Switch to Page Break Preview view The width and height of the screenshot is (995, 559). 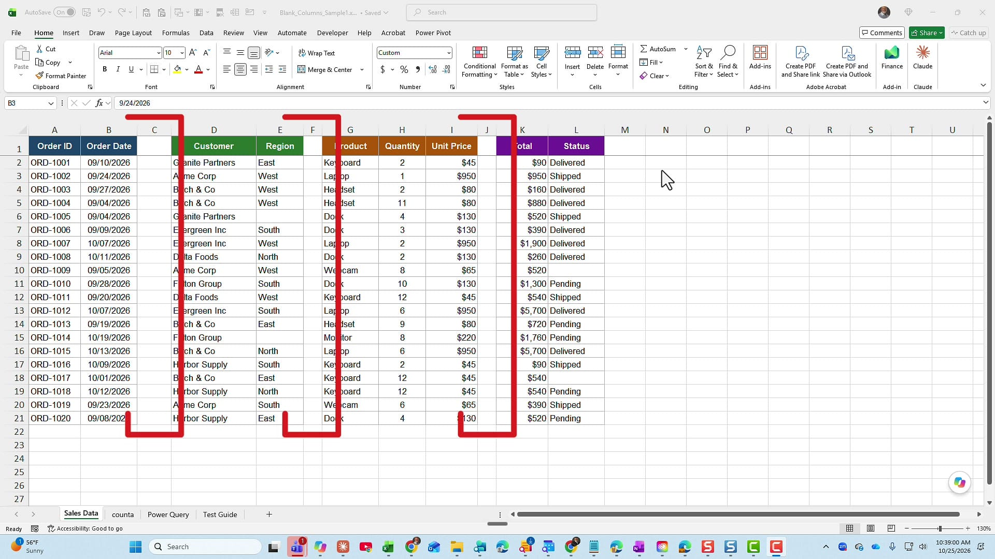[x=891, y=528]
